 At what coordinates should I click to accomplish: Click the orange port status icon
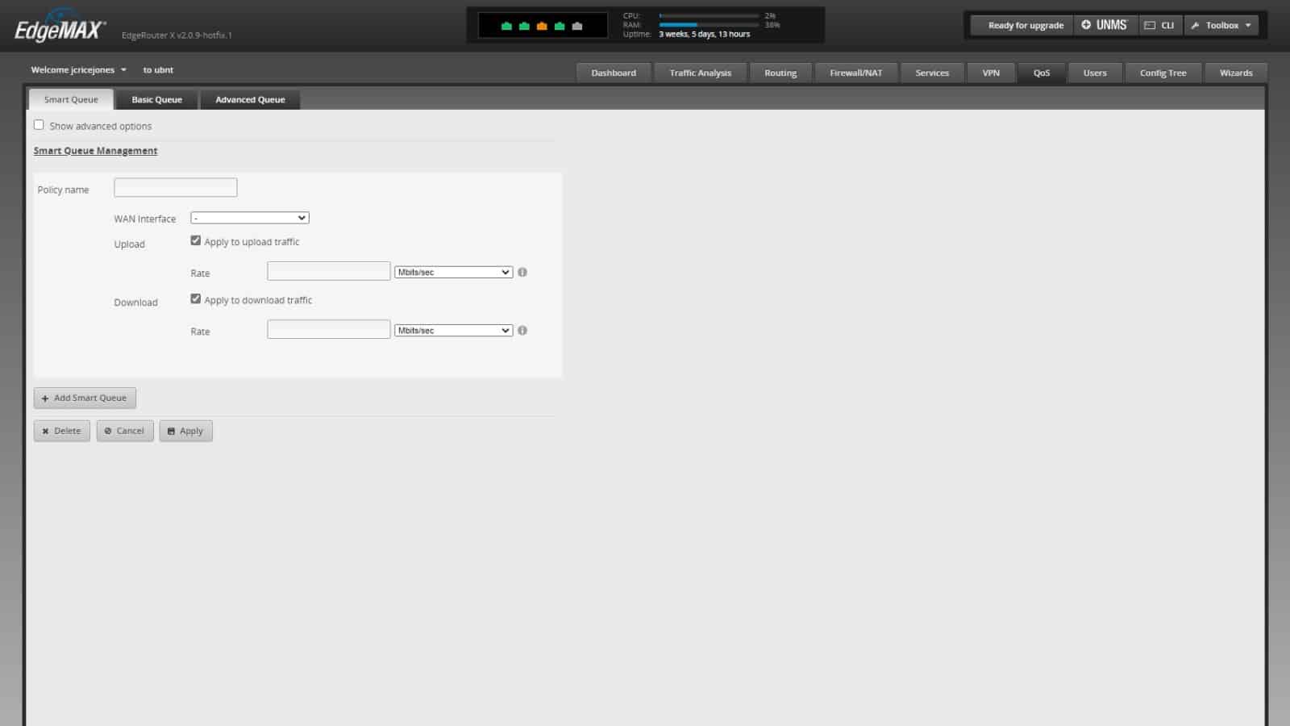pos(542,26)
